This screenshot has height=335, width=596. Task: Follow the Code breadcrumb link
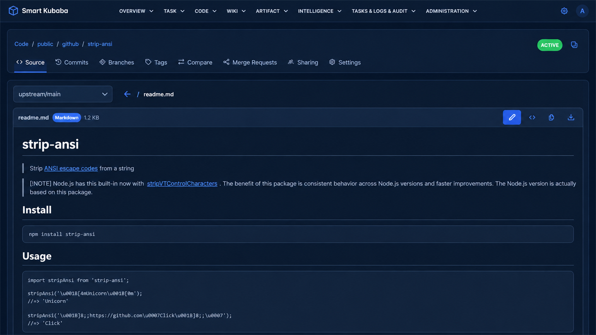21,44
